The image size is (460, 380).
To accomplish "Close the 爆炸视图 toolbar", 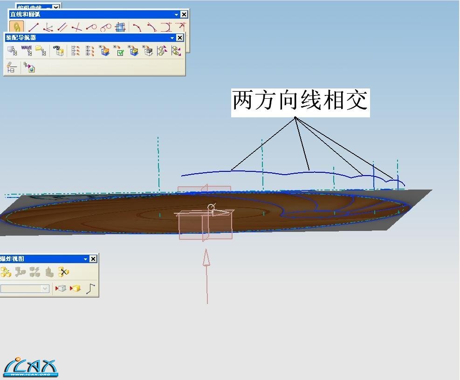I will 93,259.
